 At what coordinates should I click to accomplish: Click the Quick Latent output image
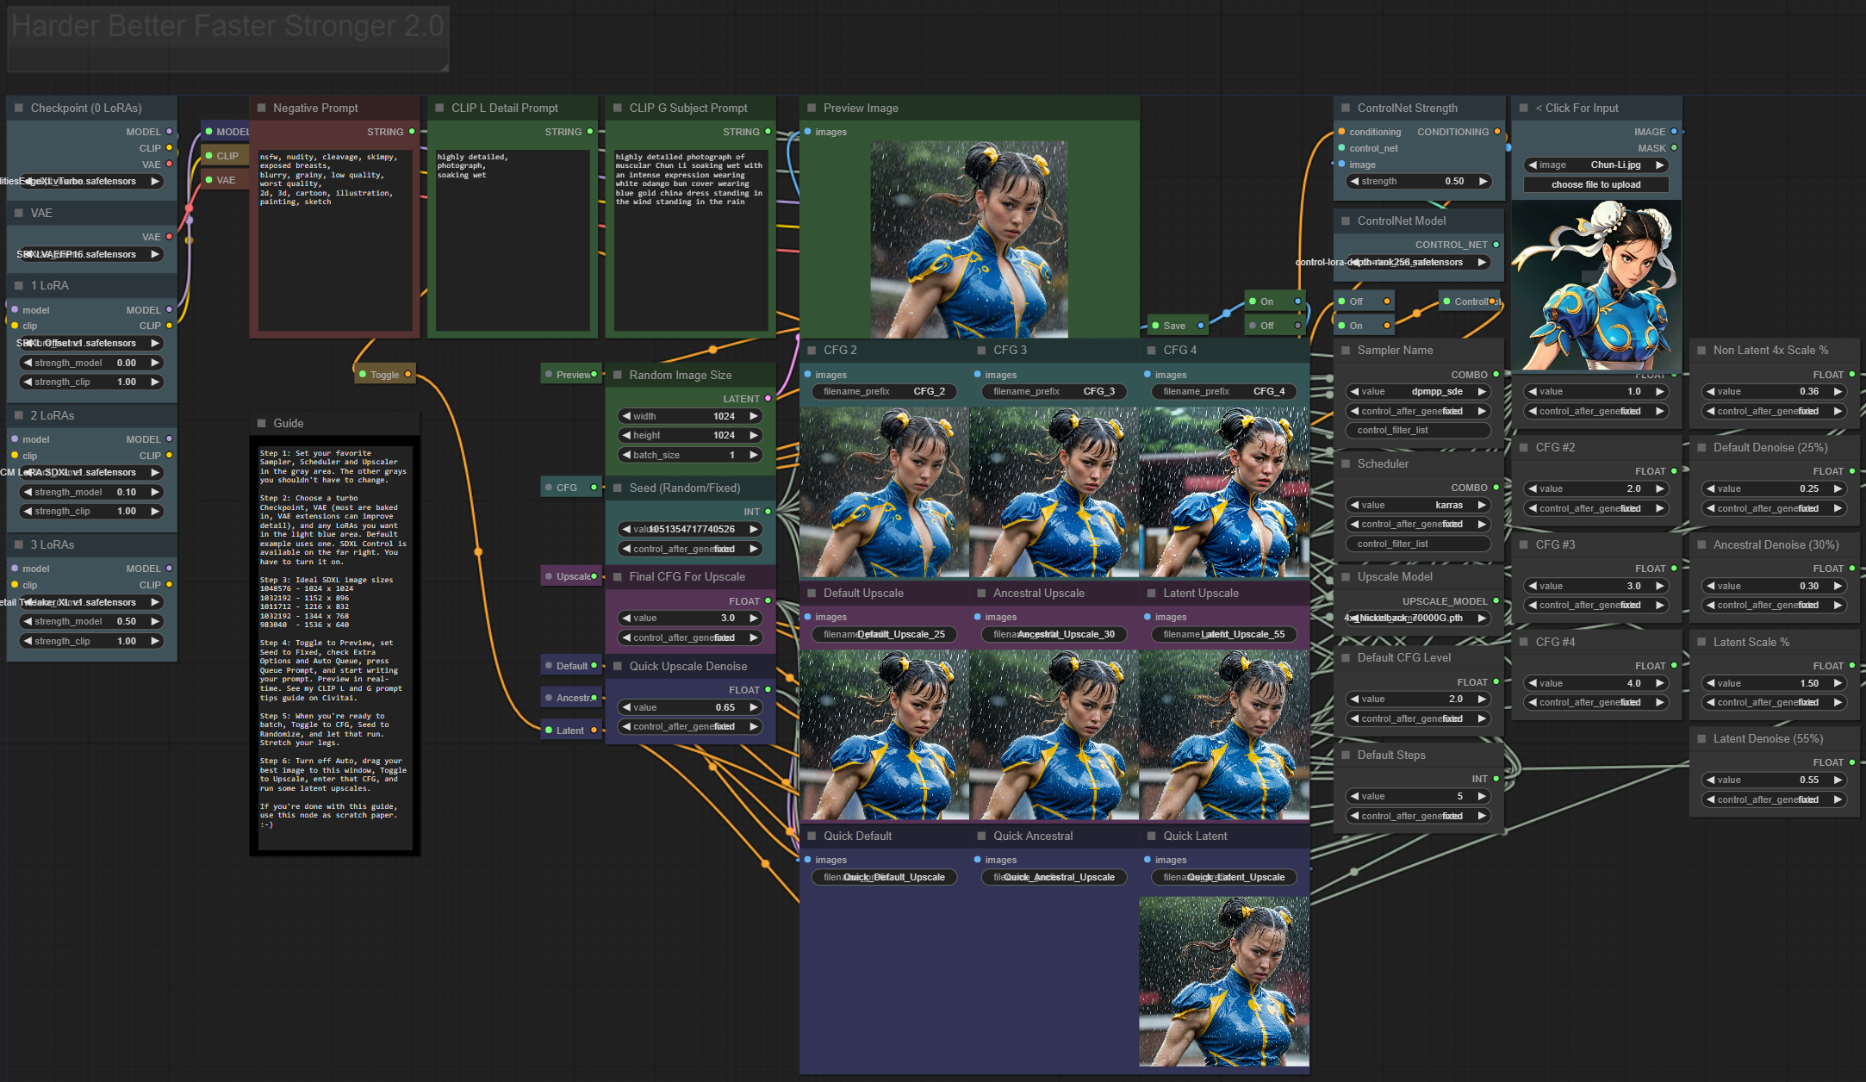pos(1224,982)
